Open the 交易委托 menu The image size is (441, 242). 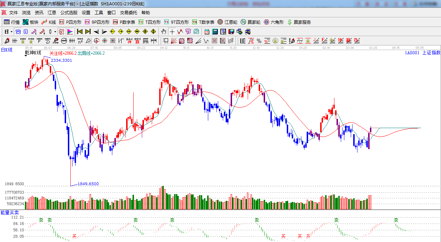[x=128, y=12]
